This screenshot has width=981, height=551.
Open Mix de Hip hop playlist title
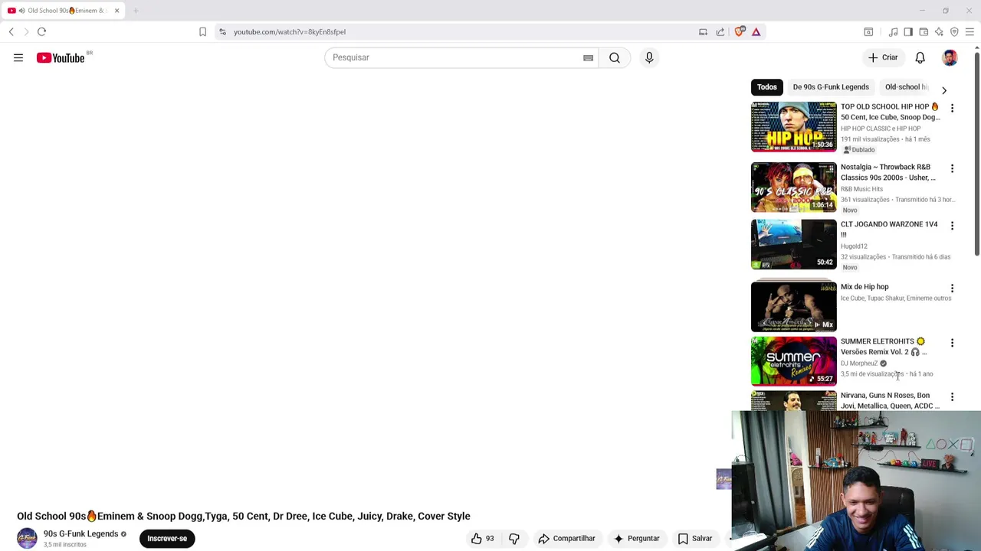coord(865,287)
